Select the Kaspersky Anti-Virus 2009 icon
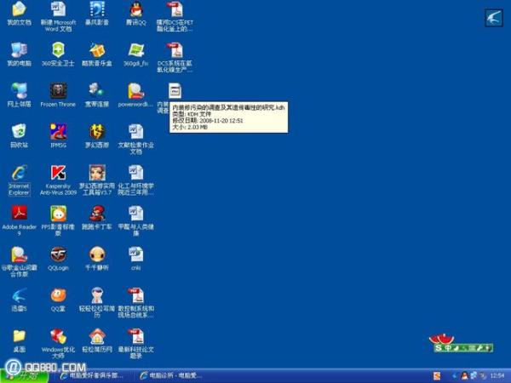 pyautogui.click(x=58, y=171)
